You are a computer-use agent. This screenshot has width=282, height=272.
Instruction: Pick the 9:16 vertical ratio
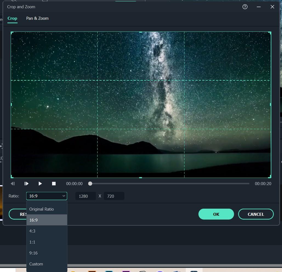click(33, 253)
